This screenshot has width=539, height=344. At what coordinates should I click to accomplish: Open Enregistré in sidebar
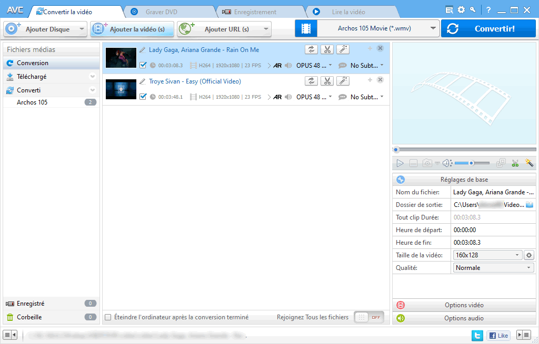(51, 304)
